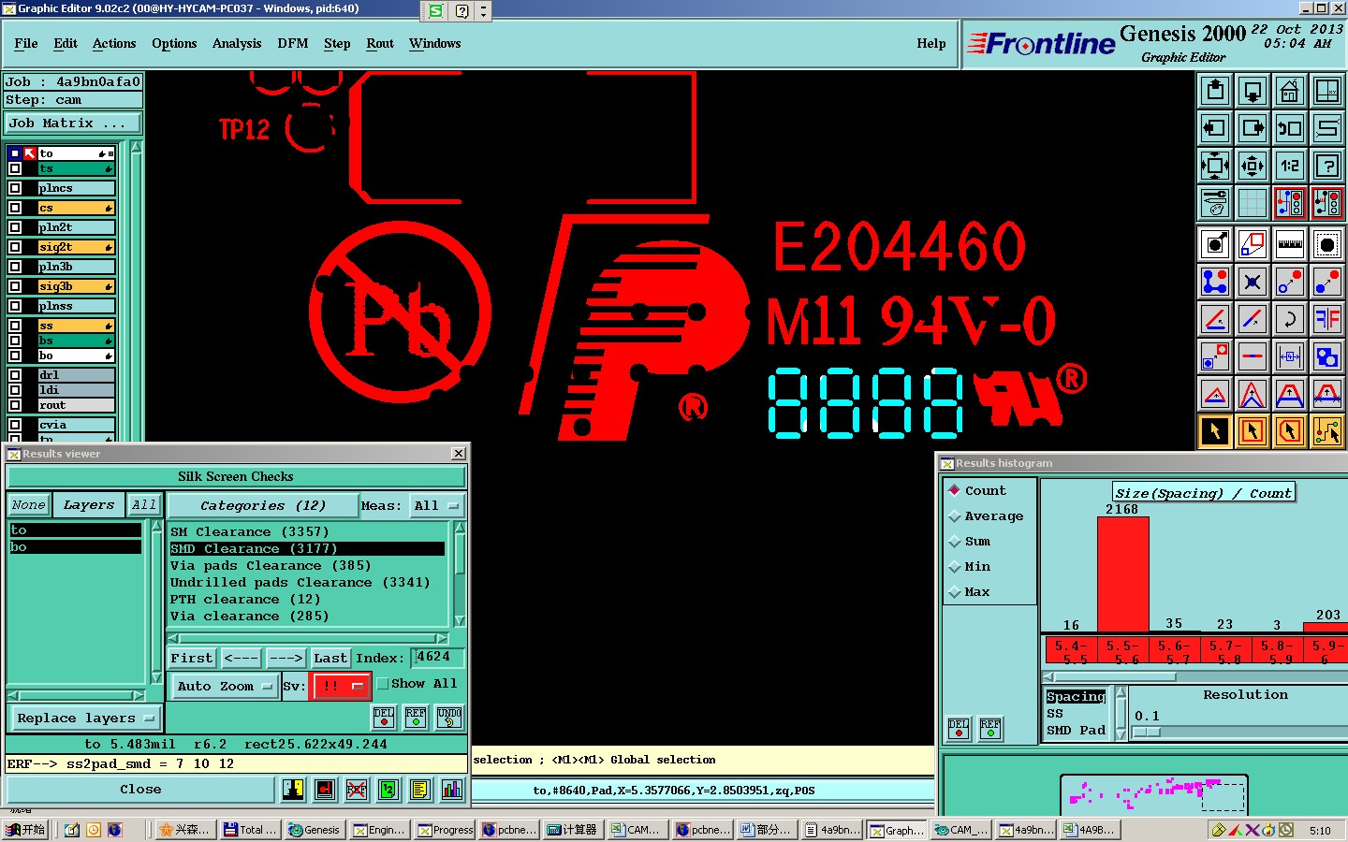Toggle the plncs layer checkbox
This screenshot has height=842, width=1348.
(15, 188)
